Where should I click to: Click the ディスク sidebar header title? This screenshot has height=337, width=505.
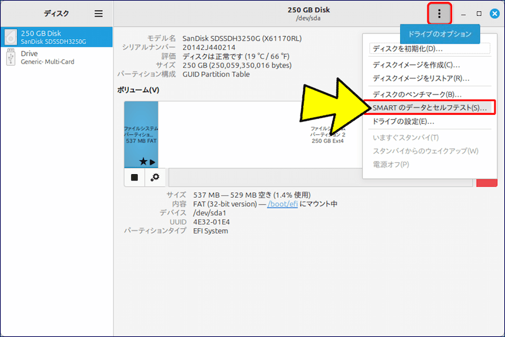[56, 13]
